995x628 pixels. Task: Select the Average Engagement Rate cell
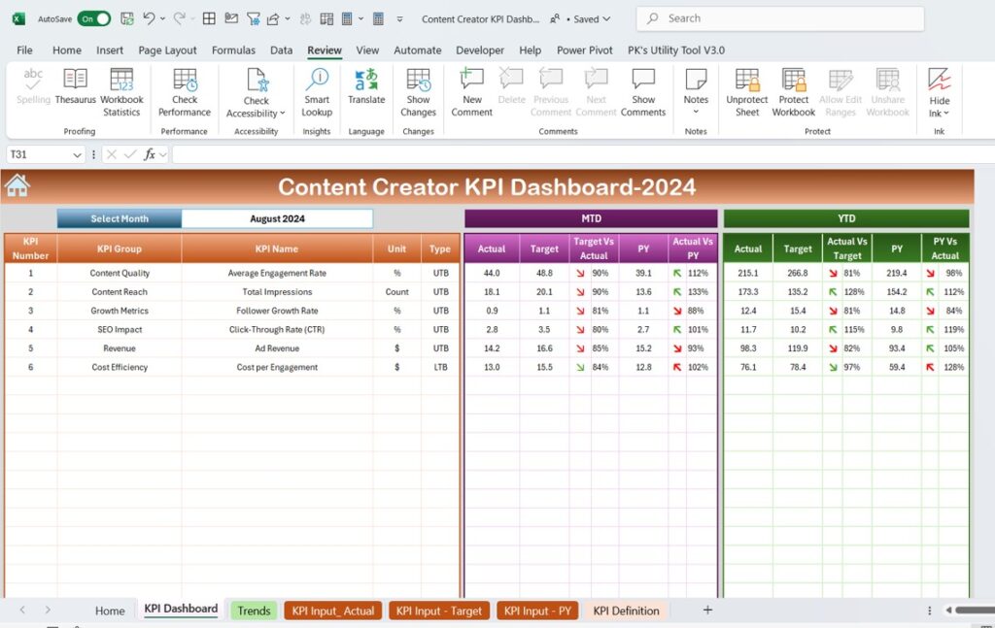coord(277,273)
